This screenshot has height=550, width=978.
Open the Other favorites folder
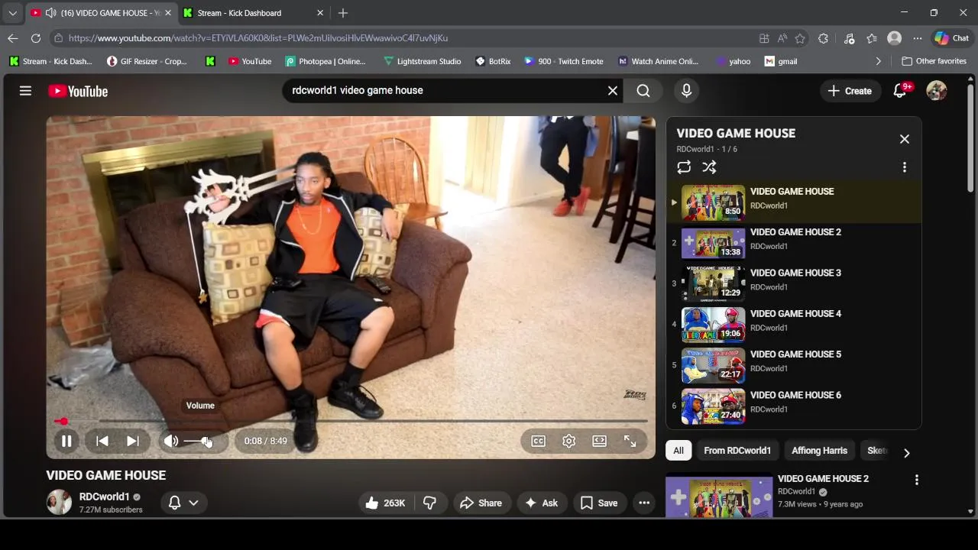coord(934,61)
